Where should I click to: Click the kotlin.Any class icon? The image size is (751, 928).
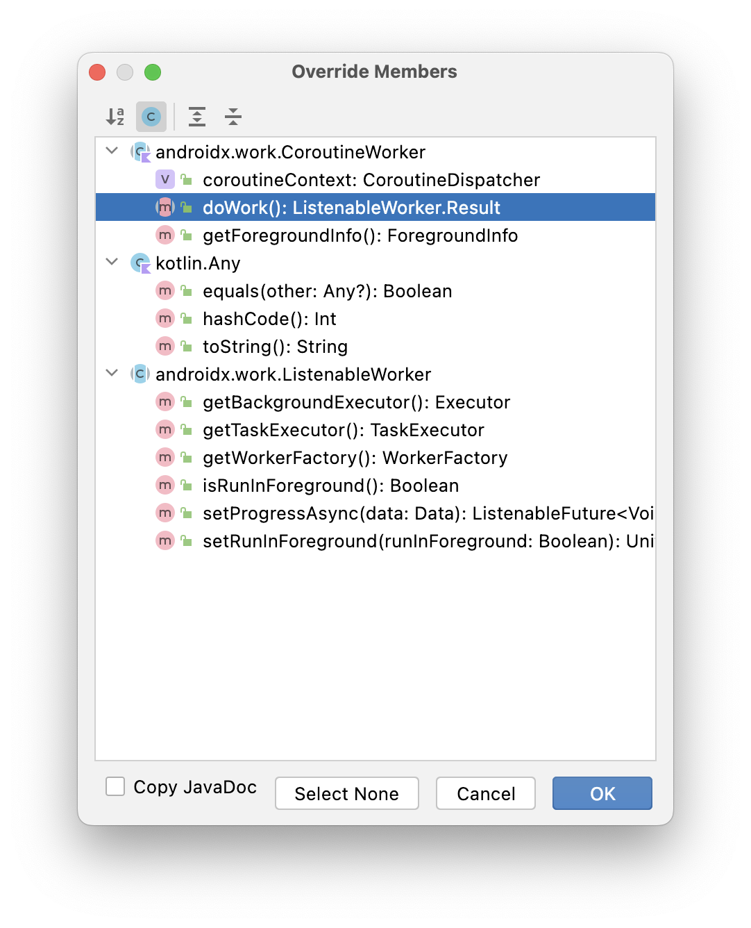[140, 263]
